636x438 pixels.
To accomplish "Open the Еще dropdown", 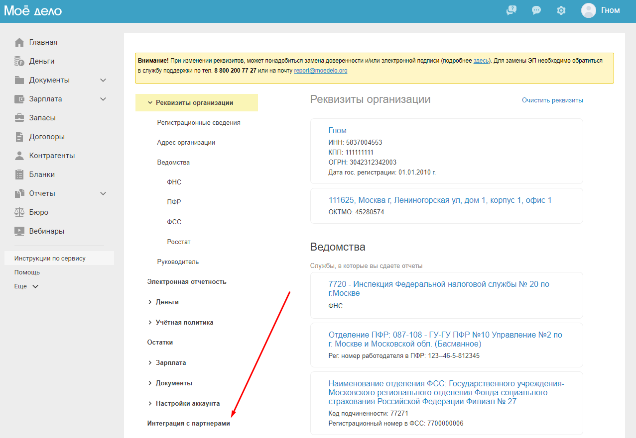I will 26,286.
